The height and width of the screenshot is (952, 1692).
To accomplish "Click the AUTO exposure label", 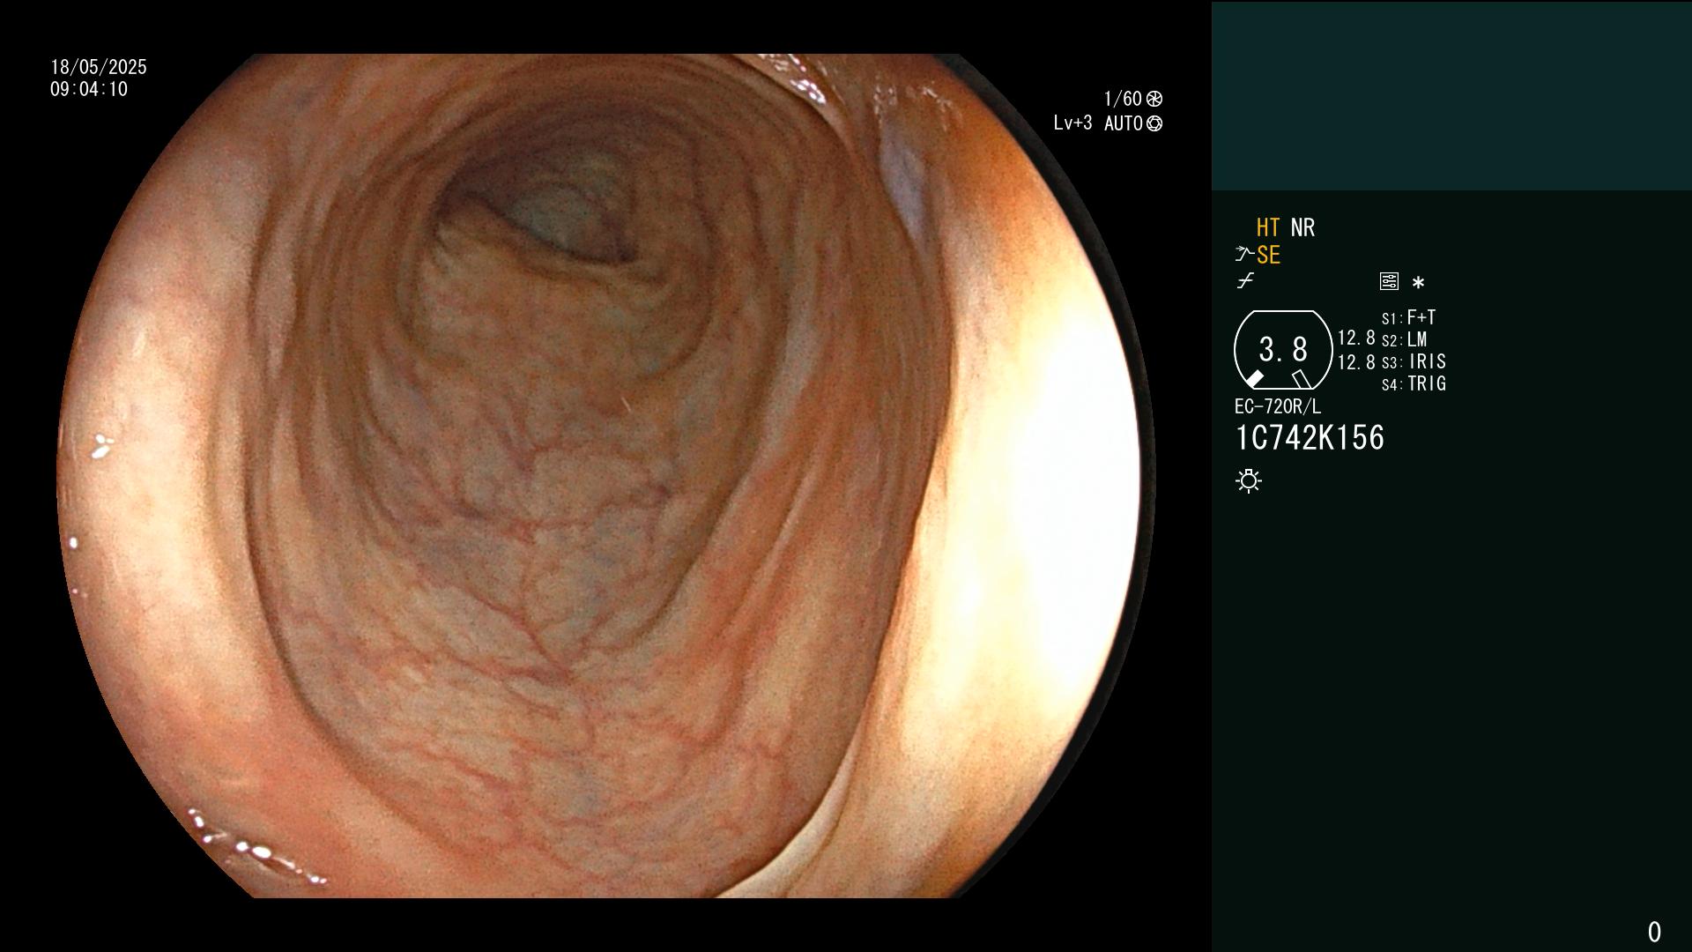I will click(x=1124, y=124).
